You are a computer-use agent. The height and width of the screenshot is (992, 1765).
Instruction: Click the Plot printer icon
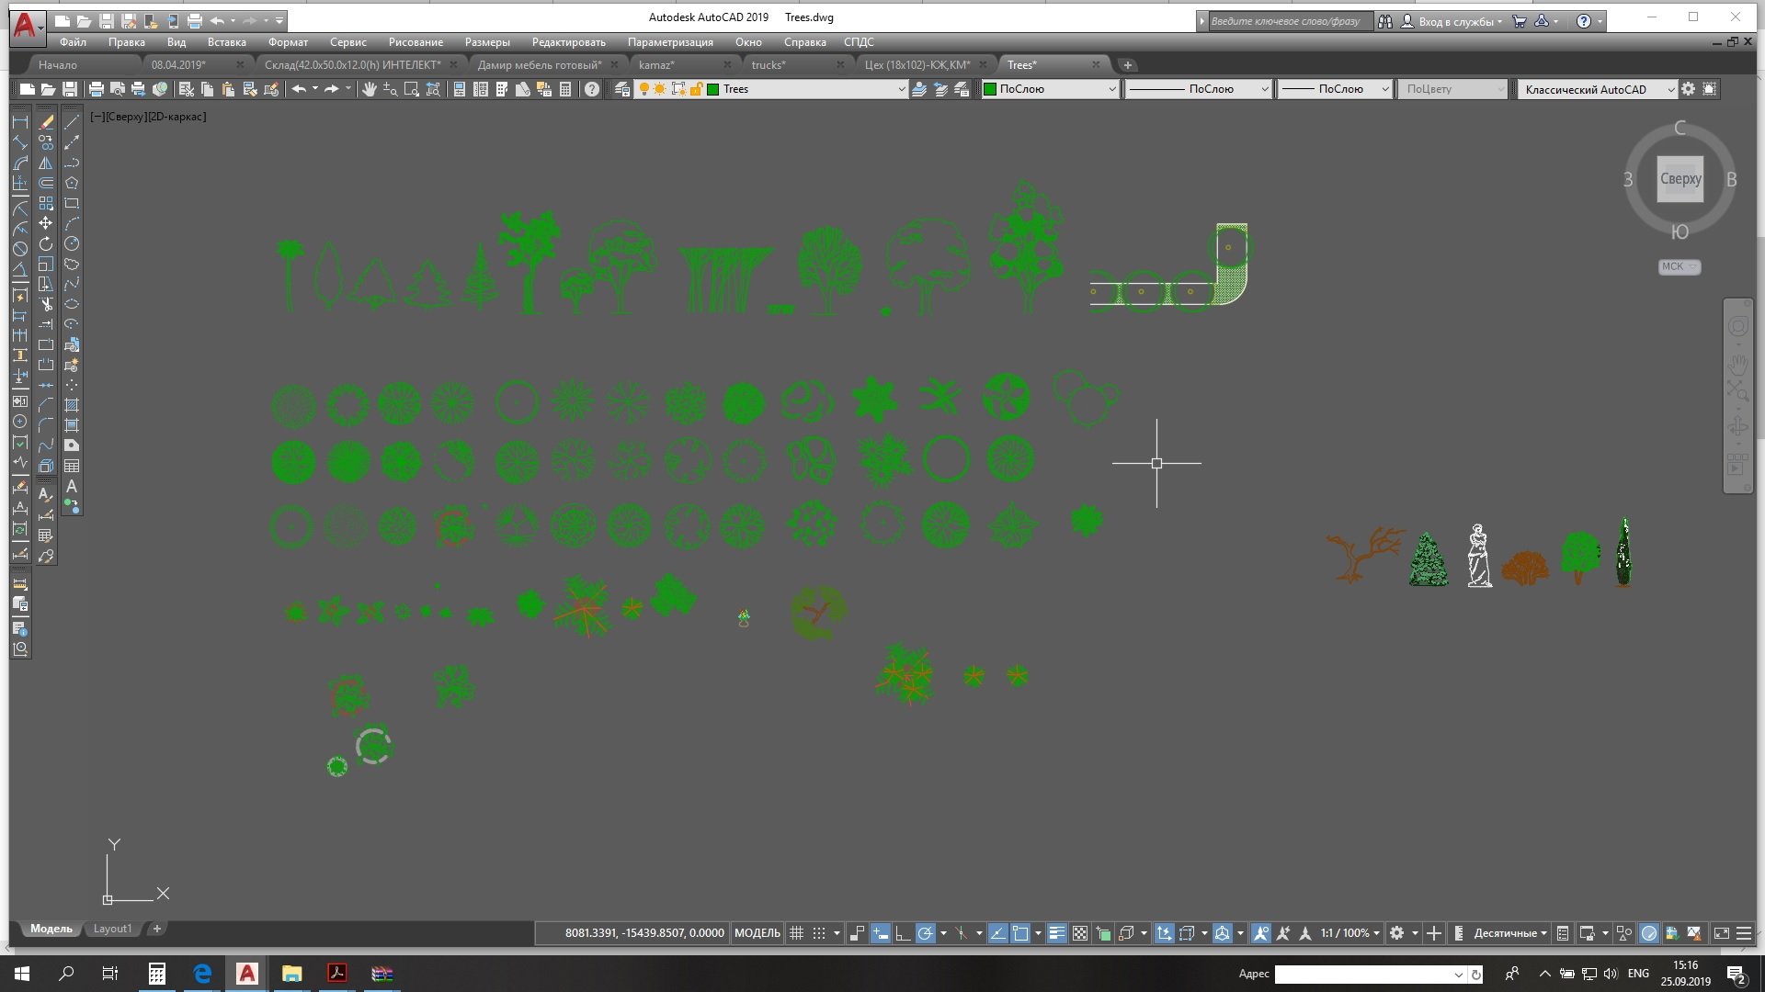point(96,89)
